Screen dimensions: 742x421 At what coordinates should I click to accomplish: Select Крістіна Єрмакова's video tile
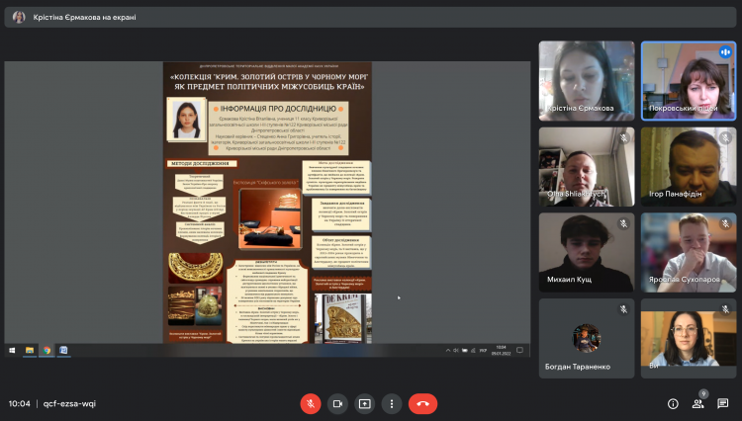point(587,79)
